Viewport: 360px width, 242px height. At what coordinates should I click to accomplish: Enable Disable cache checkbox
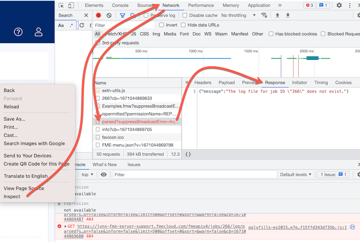(185, 15)
